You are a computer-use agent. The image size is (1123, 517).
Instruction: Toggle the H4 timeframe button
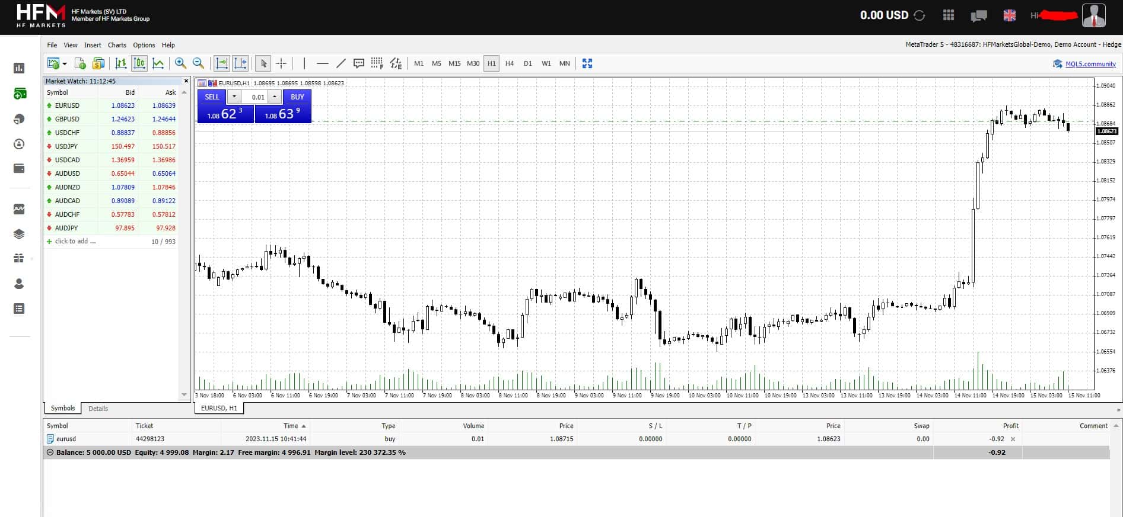click(510, 63)
